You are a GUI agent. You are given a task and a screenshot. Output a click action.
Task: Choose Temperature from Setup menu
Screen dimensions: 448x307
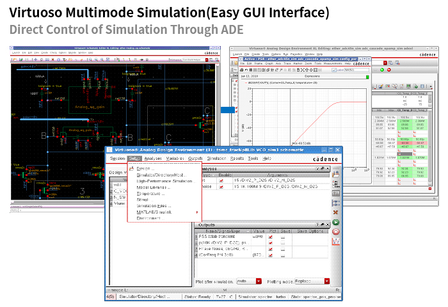click(150, 194)
